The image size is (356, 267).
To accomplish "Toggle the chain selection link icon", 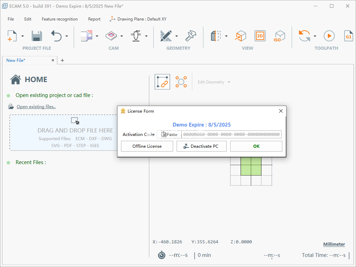I will [162, 82].
